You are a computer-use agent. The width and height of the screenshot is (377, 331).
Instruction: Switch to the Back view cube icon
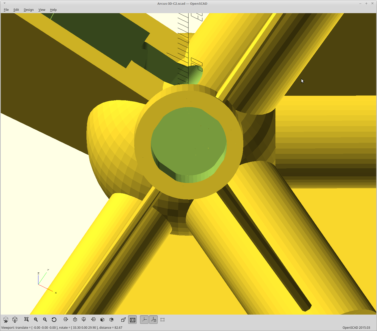point(111,319)
